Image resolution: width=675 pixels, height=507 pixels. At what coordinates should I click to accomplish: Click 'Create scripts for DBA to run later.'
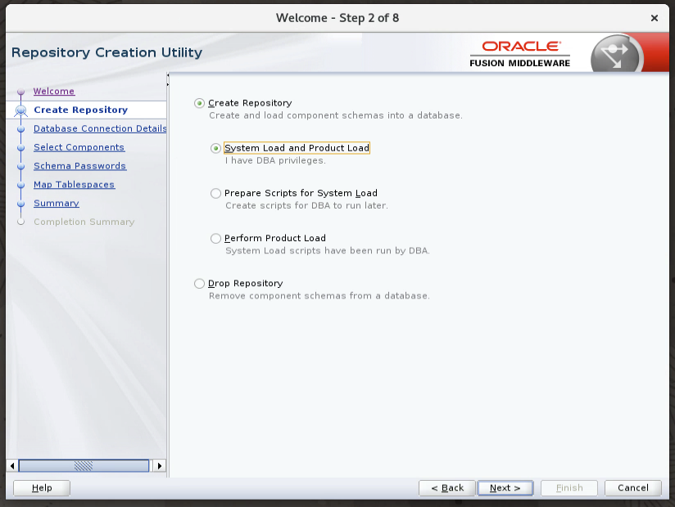coord(306,206)
